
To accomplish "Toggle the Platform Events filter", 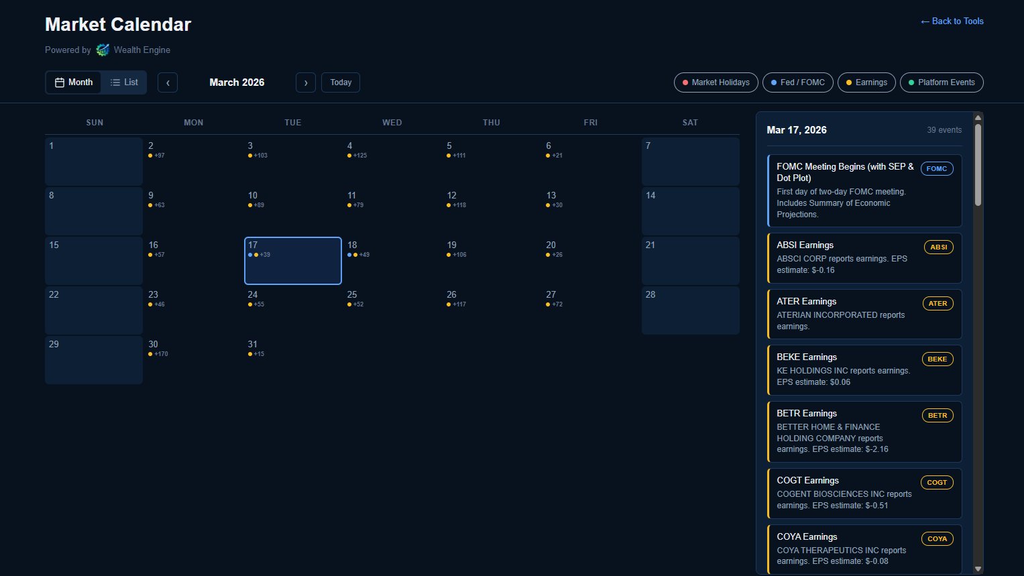I will (942, 82).
